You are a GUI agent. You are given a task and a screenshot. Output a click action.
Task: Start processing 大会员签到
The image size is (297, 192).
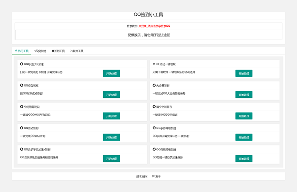[244, 95]
